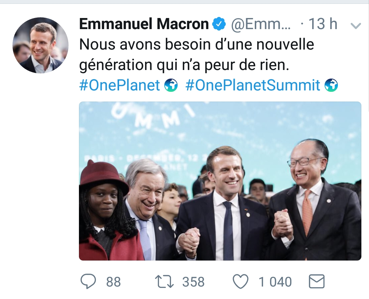Click the globe emoji after #OnePlanetSummit
369x299 pixels.
pyautogui.click(x=331, y=85)
